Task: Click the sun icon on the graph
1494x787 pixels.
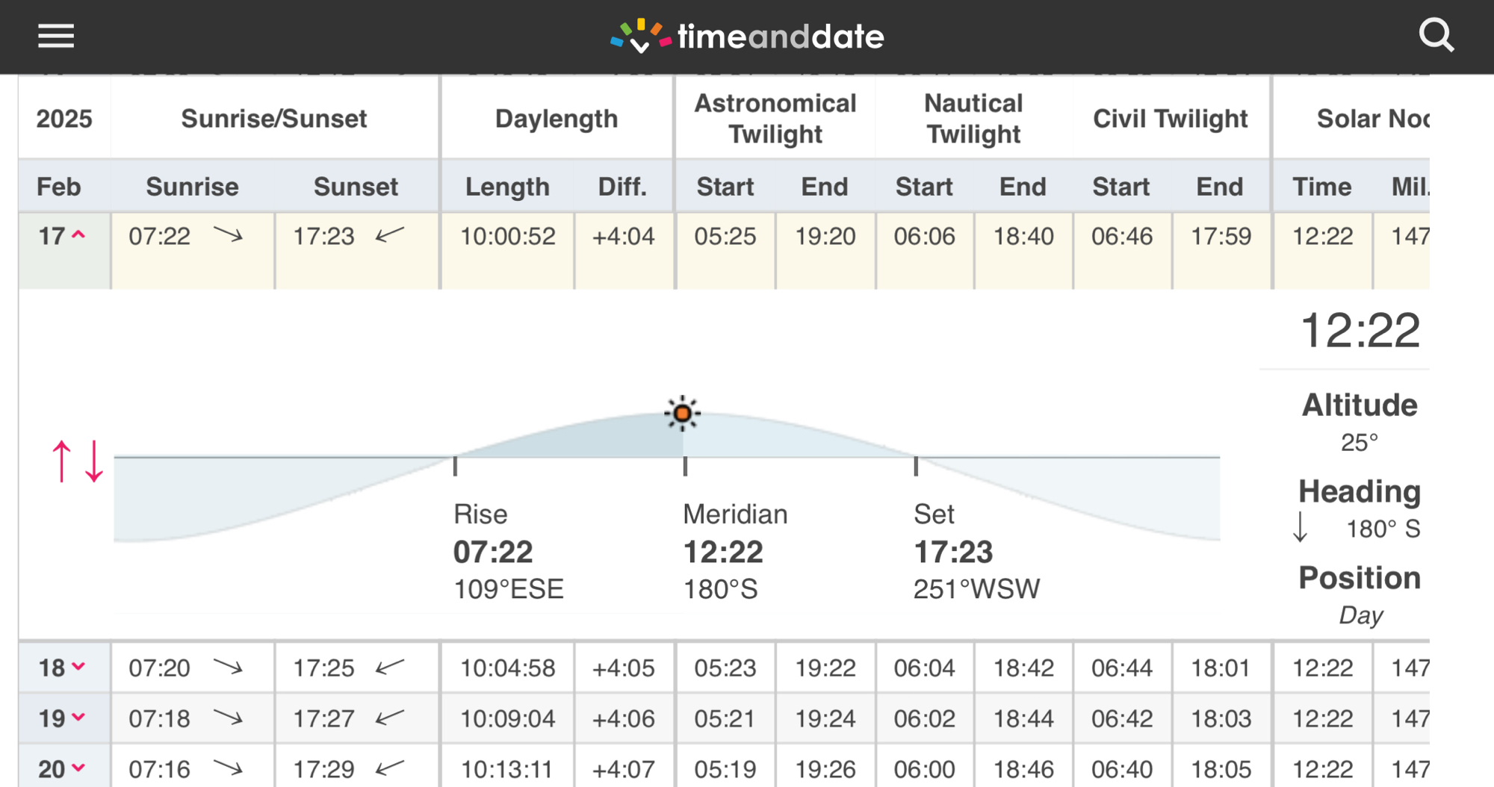Action: pyautogui.click(x=682, y=413)
